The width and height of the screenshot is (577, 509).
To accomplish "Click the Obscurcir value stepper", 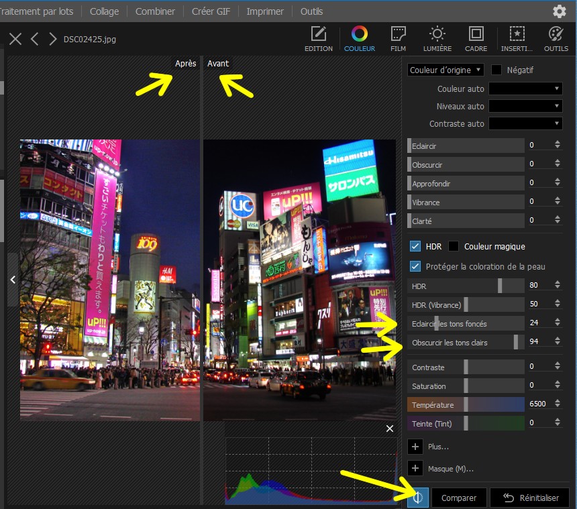I will pyautogui.click(x=558, y=163).
